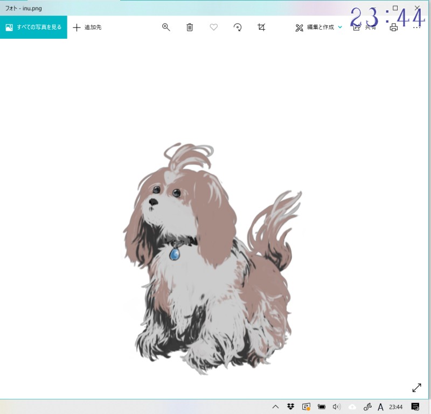Maximize the Photos window
Viewport: 431px width, 414px height.
click(395, 8)
